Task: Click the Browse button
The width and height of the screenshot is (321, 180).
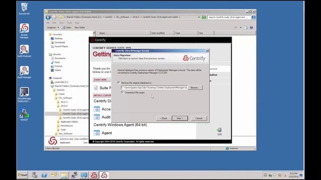Action: (x=195, y=87)
